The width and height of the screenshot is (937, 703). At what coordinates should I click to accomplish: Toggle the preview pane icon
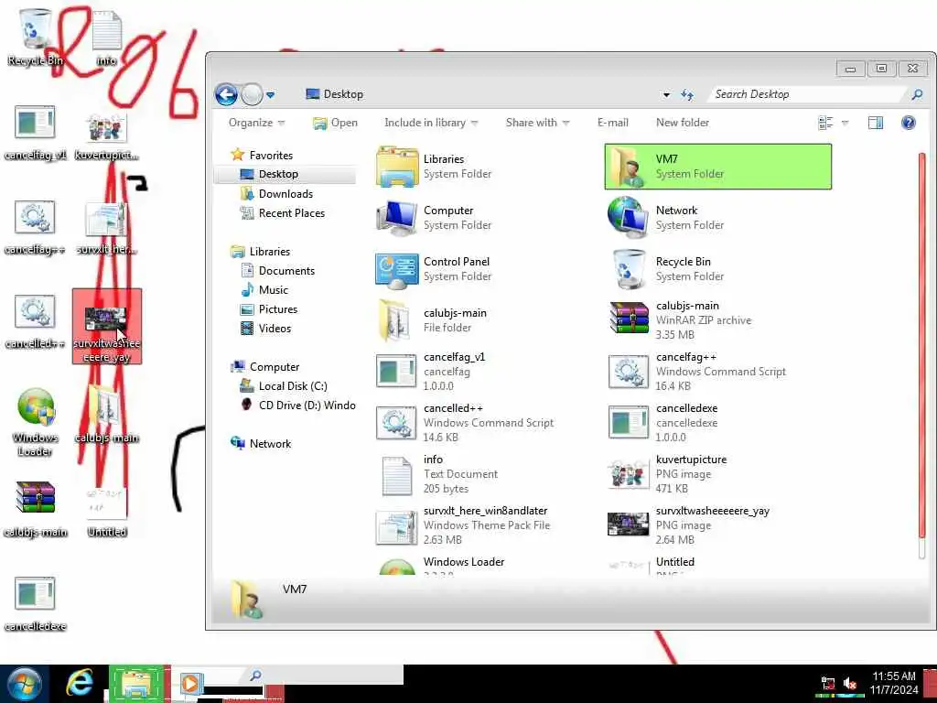[876, 123]
